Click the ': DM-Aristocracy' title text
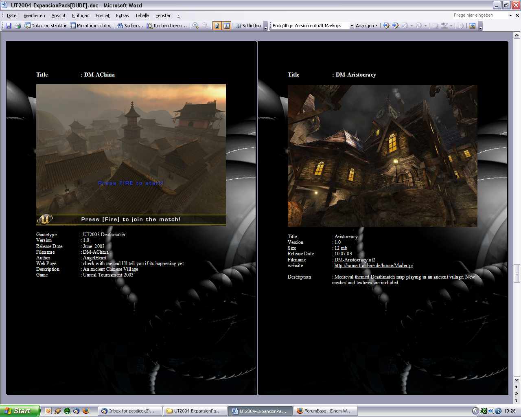The width and height of the screenshot is (521, 417). coord(354,75)
